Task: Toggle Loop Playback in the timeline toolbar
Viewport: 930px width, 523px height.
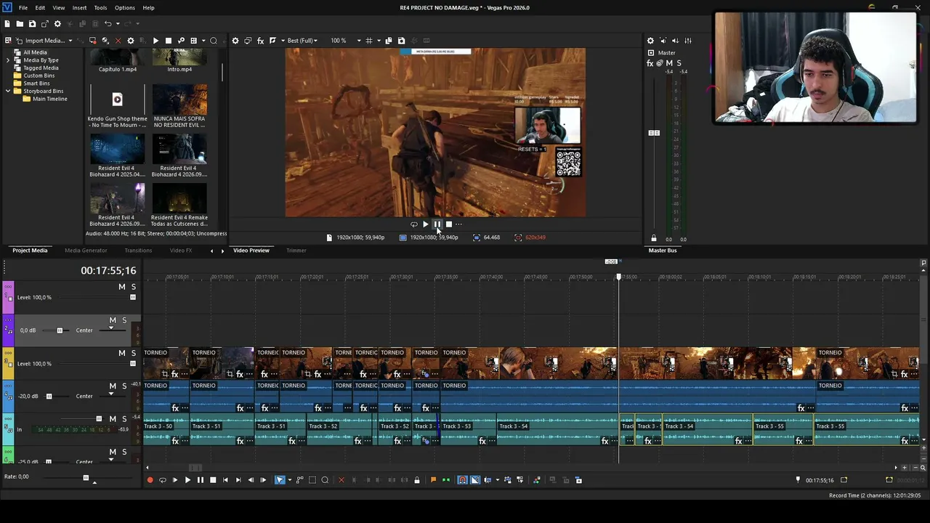Action: coord(162,480)
